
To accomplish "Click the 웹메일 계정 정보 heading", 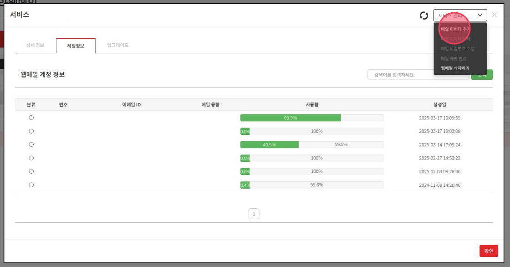I will tap(43, 75).
